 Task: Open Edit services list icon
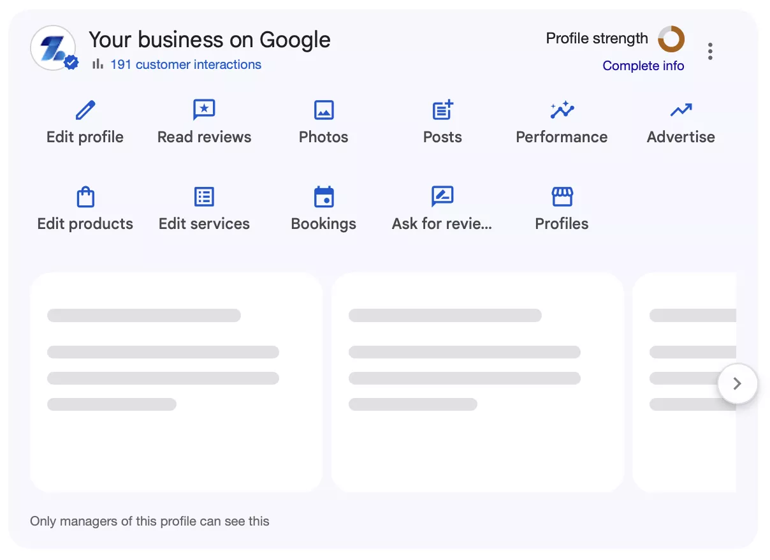point(204,196)
